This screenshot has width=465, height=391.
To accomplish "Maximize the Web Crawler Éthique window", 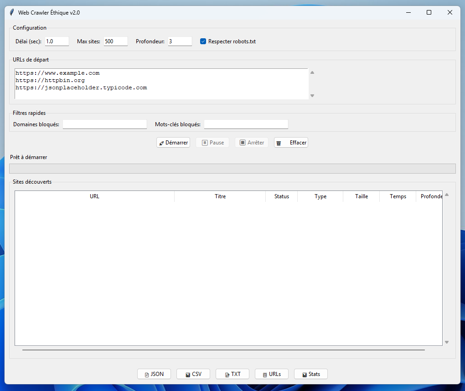I will pos(429,12).
